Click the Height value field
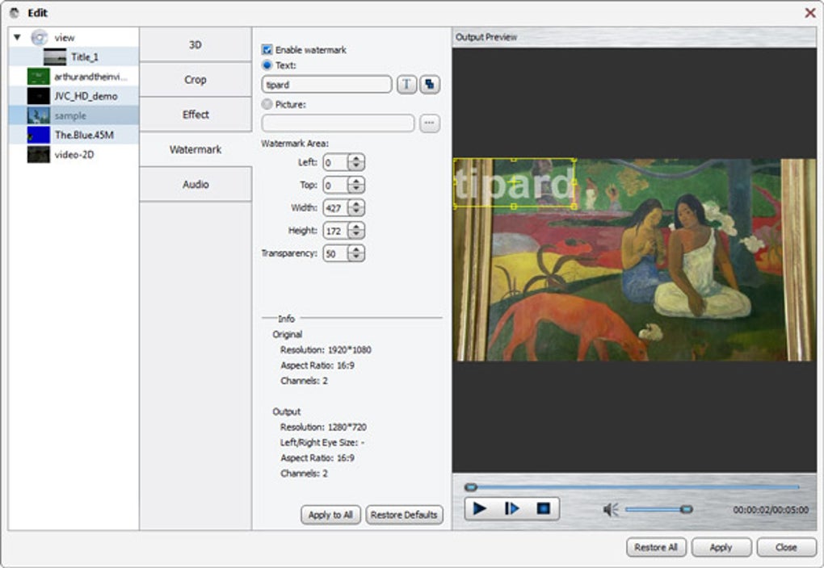824x568 pixels. [x=336, y=231]
